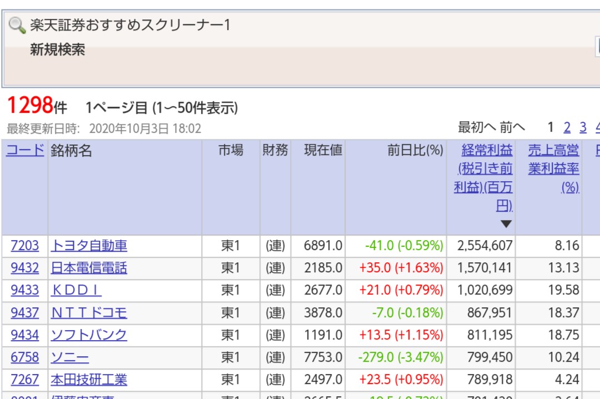Open ＮＴＴドコモ stock page

pyautogui.click(x=89, y=312)
